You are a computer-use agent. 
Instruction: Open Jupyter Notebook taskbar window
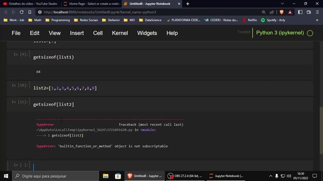point(226,176)
